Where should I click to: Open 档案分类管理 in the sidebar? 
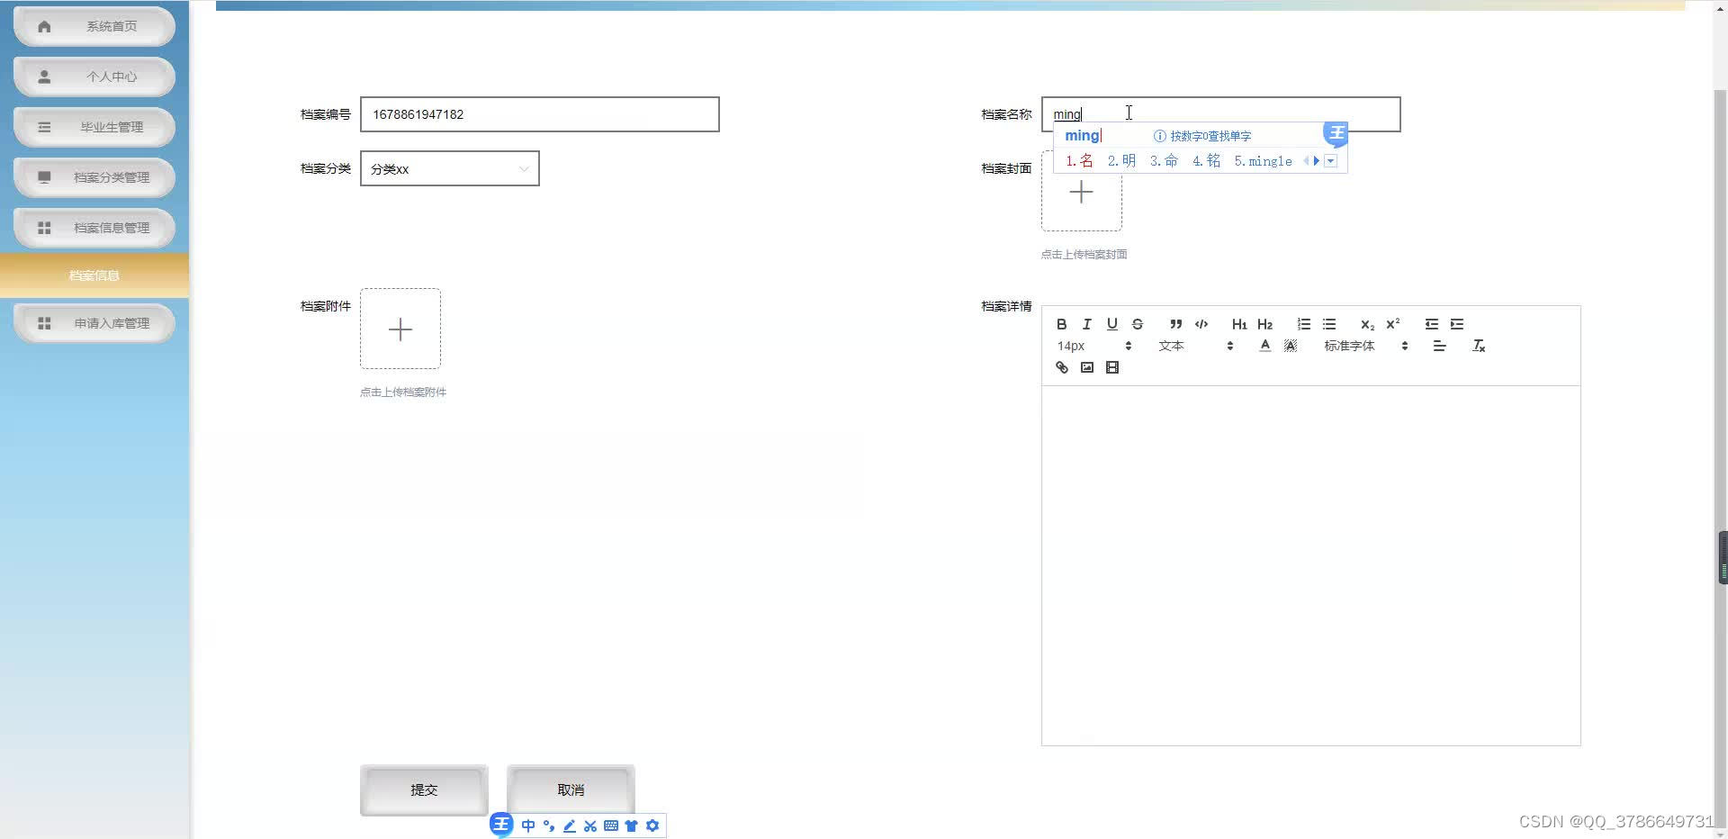94,177
